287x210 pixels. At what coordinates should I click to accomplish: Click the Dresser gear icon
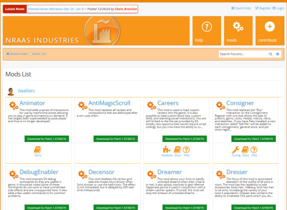(x=221, y=174)
